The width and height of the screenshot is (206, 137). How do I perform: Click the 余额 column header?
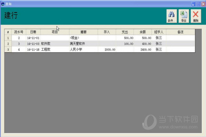click(x=143, y=32)
